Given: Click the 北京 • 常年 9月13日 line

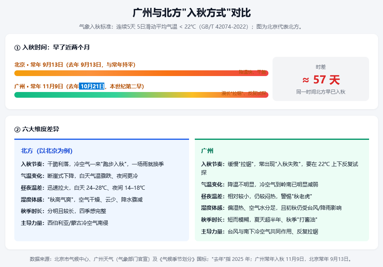Looking at the screenshot, I should 75,65.
